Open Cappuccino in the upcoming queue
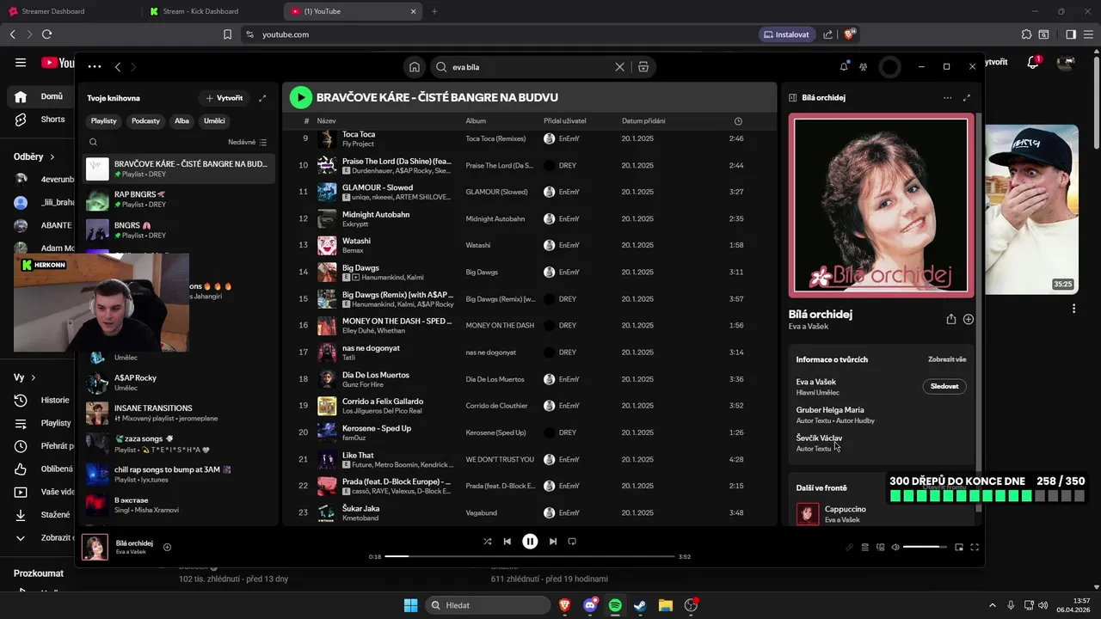 [882, 514]
